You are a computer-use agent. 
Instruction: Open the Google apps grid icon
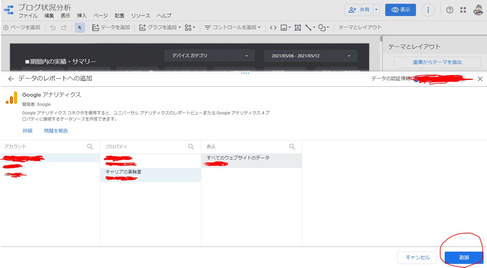(463, 10)
